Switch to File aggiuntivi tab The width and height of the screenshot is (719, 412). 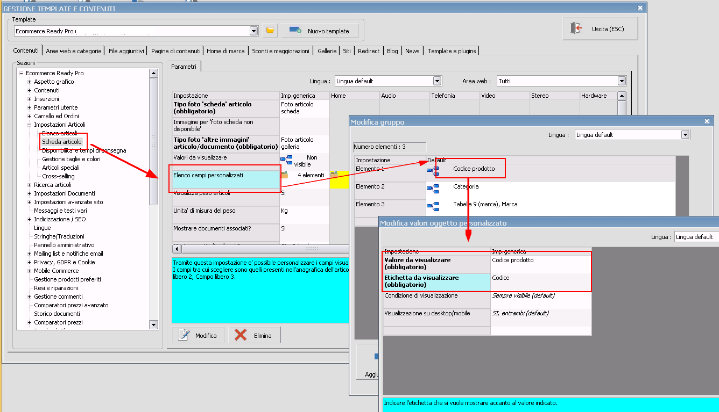[x=126, y=51]
